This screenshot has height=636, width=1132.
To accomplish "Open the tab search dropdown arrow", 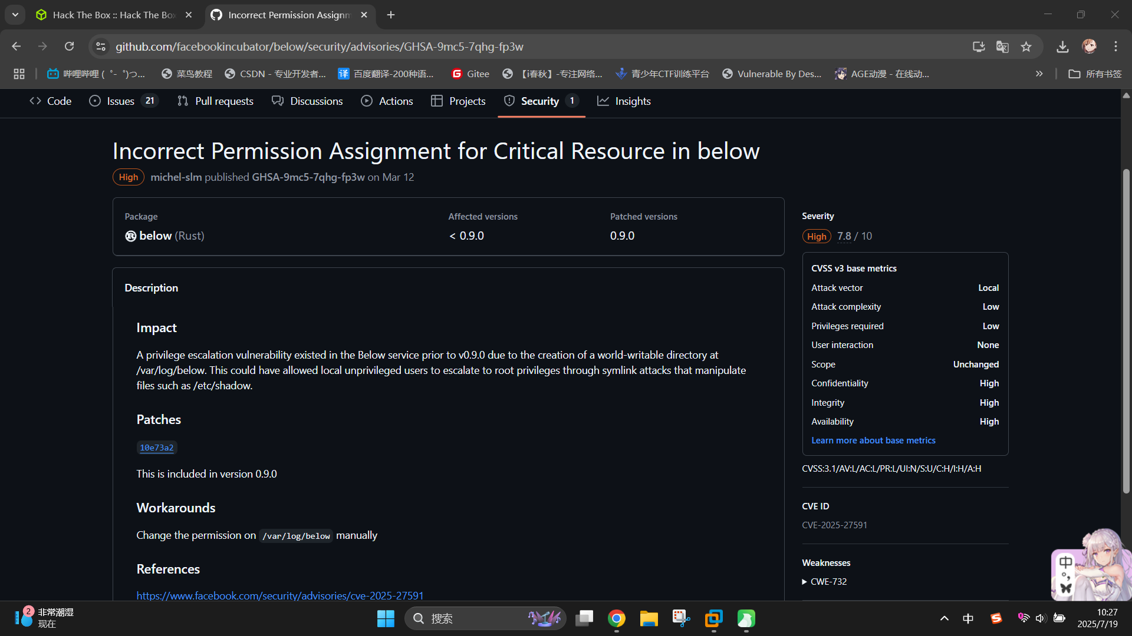I will [15, 15].
